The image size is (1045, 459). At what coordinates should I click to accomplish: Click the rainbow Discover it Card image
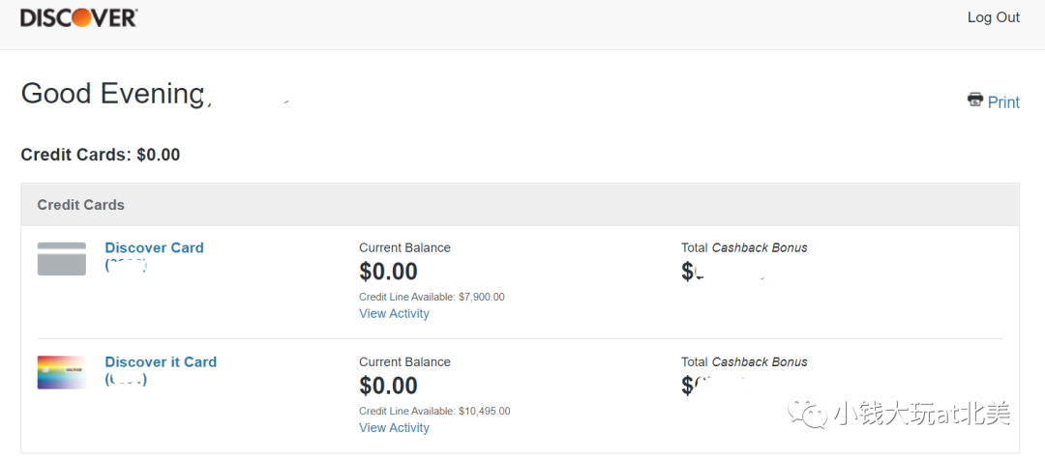click(x=61, y=373)
